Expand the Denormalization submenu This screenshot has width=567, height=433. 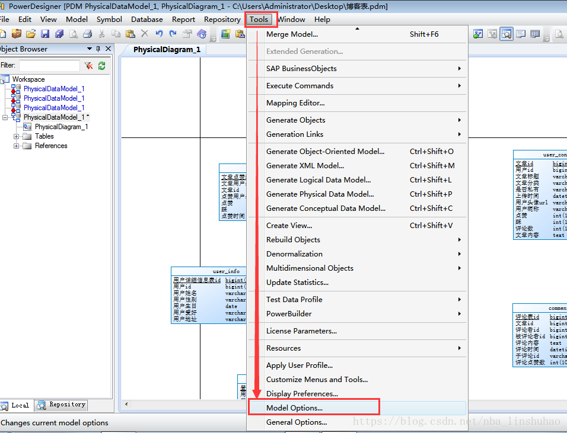tap(357, 254)
